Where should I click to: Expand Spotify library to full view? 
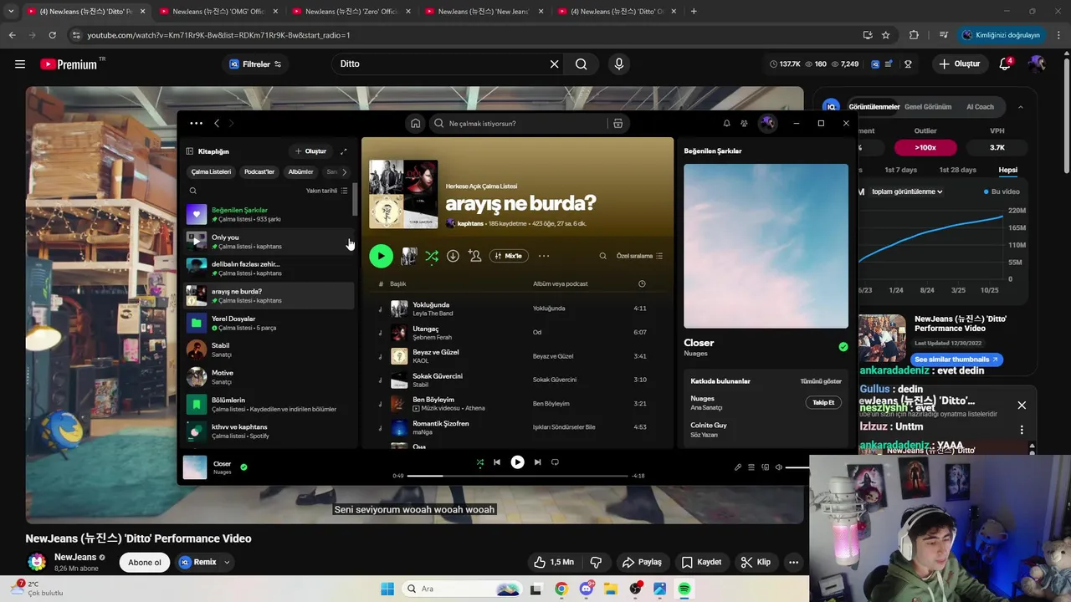pos(343,151)
